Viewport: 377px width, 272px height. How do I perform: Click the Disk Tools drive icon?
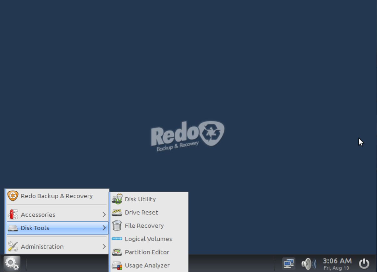(13, 228)
